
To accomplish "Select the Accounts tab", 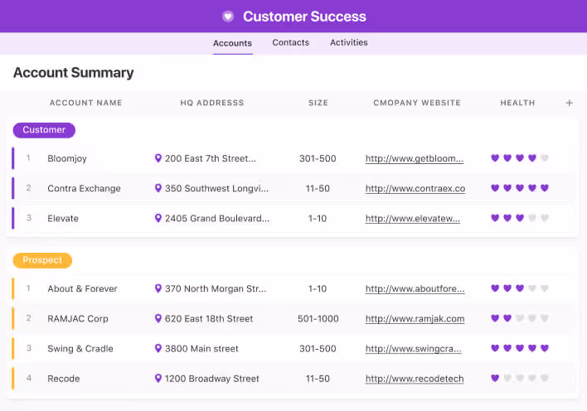I will click(232, 43).
